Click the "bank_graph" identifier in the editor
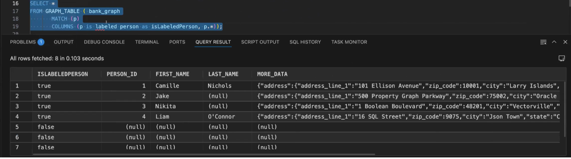 pyautogui.click(x=104, y=11)
